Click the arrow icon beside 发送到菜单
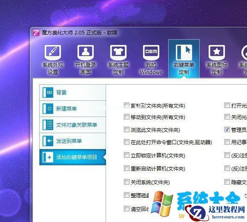 [x=48, y=141]
